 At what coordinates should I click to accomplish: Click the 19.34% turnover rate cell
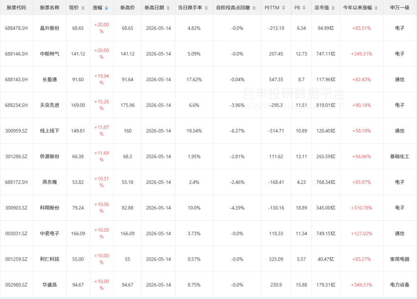[x=194, y=131]
